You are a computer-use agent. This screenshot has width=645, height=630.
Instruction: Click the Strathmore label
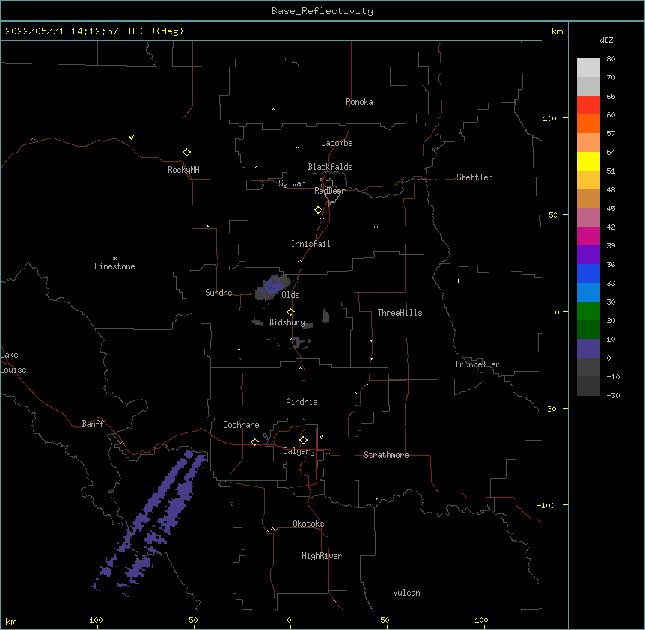[386, 455]
